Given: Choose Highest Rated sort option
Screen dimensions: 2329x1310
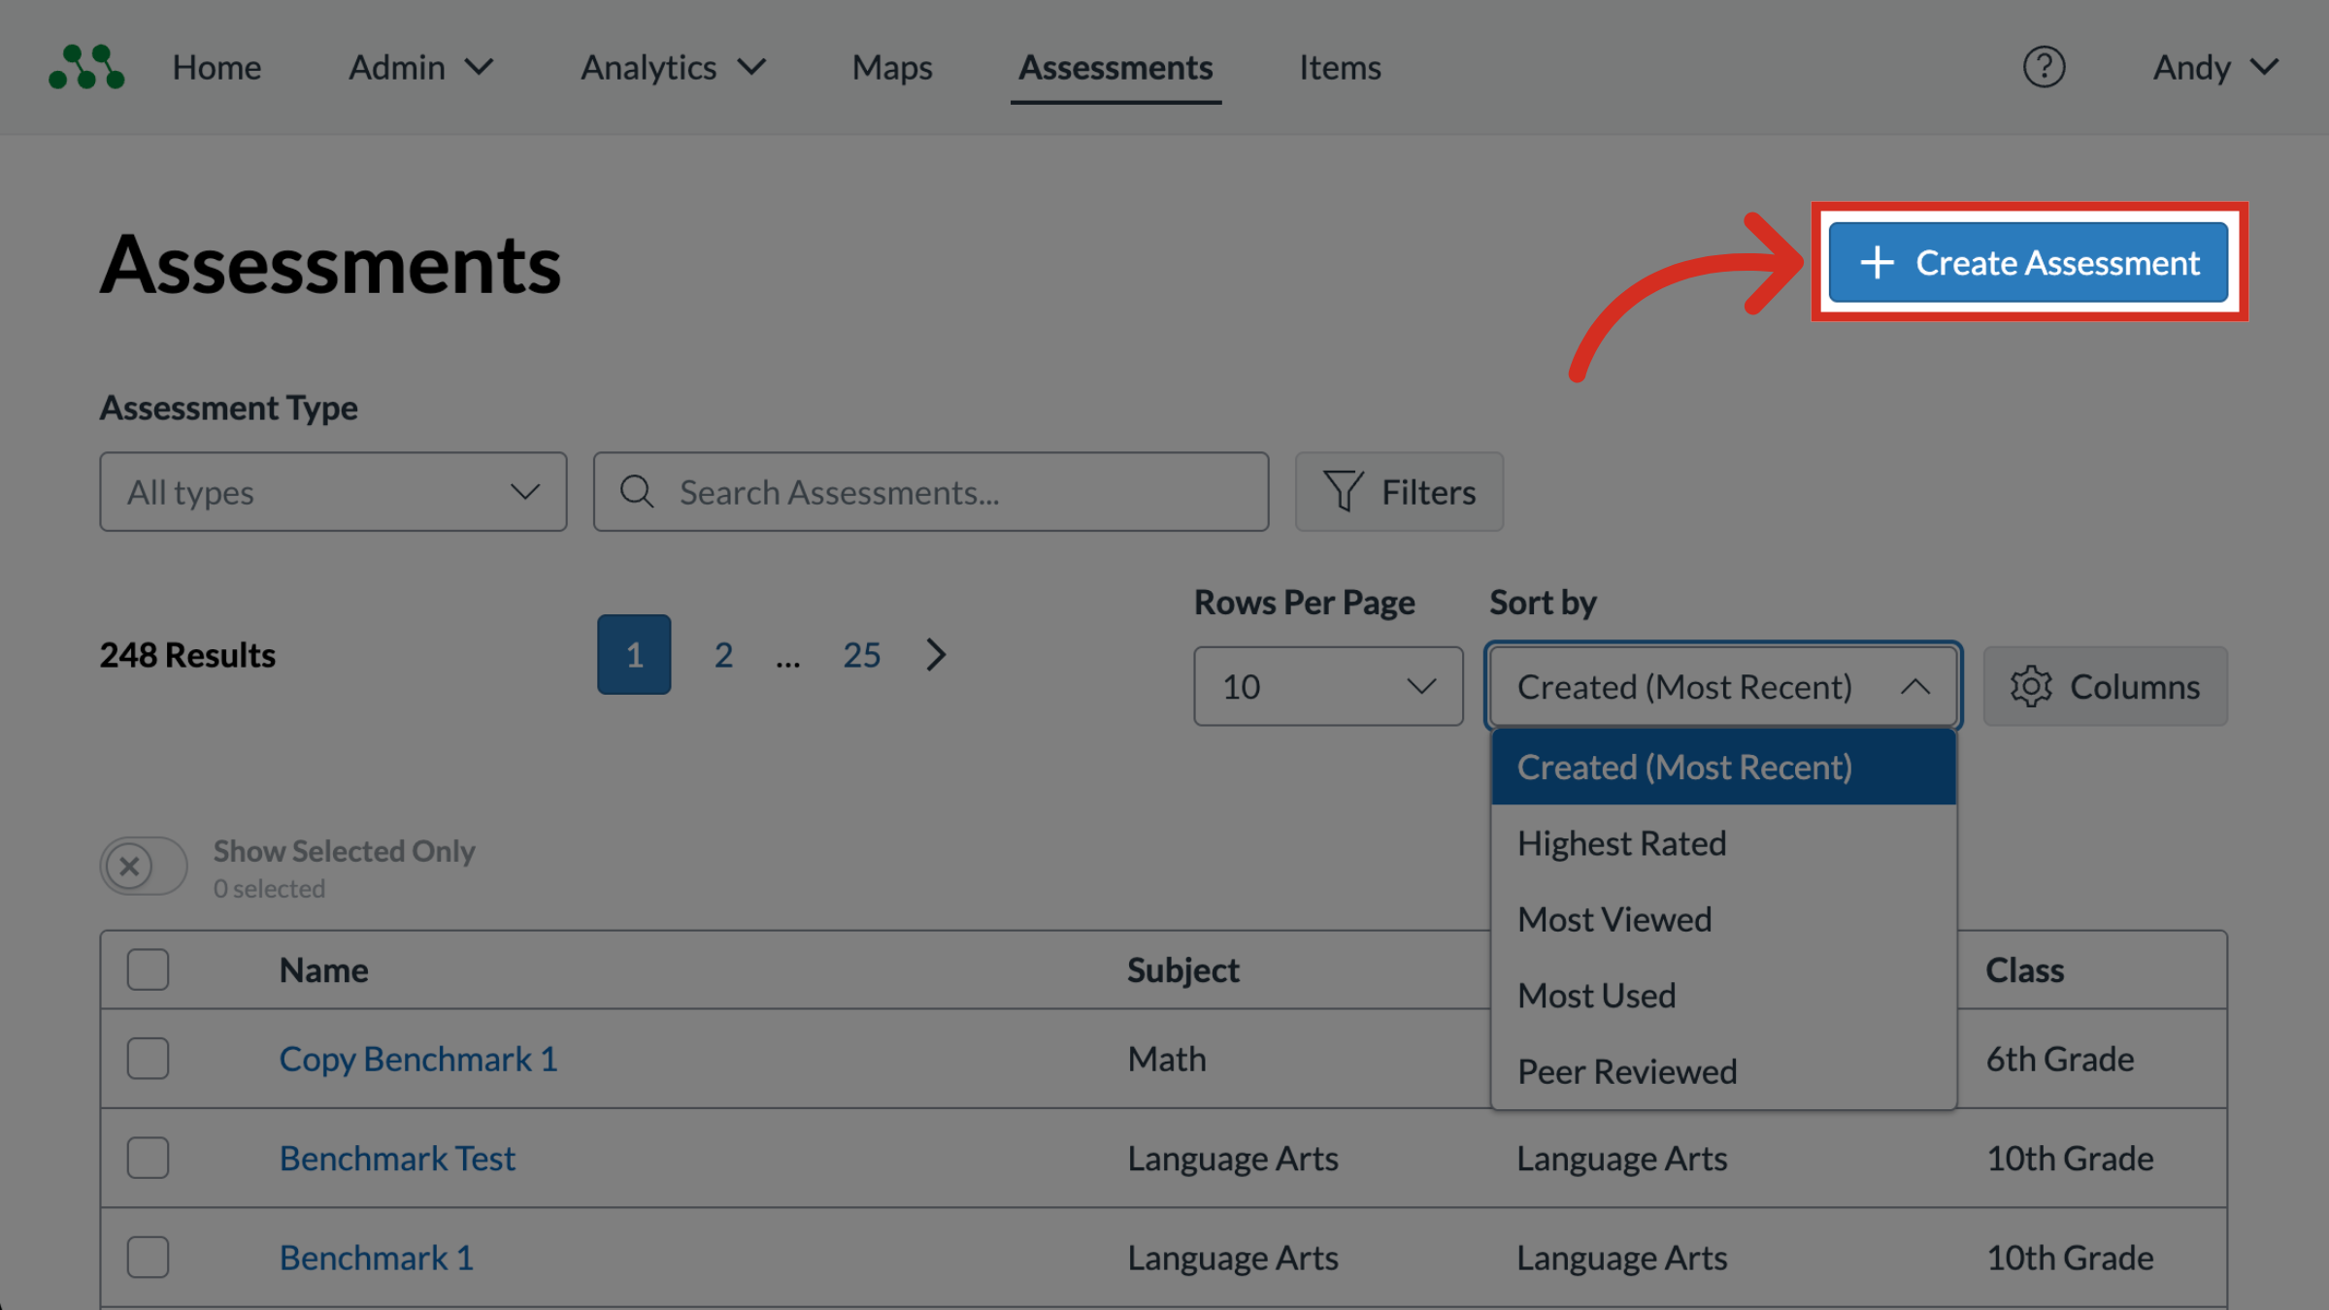Looking at the screenshot, I should (1723, 843).
